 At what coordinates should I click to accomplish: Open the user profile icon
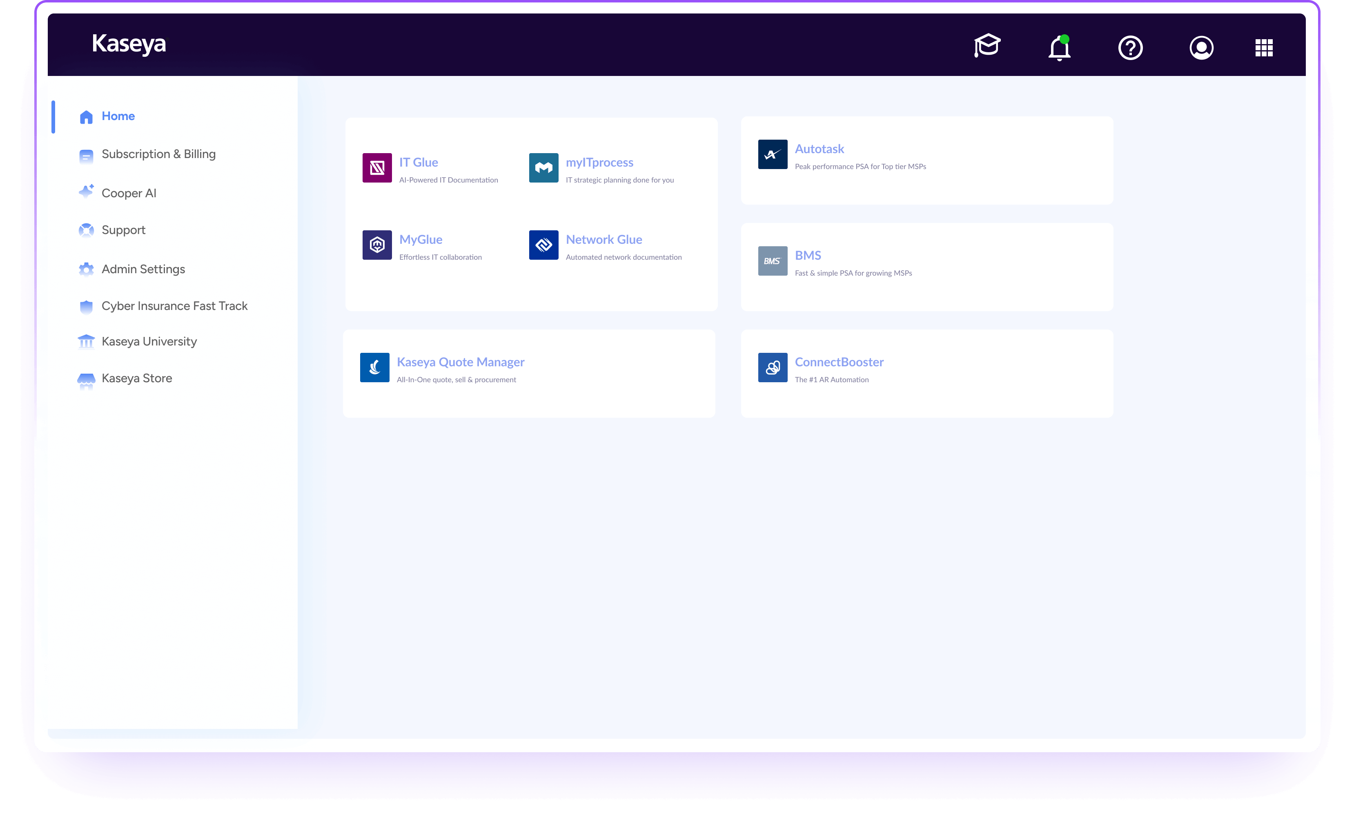pyautogui.click(x=1201, y=48)
